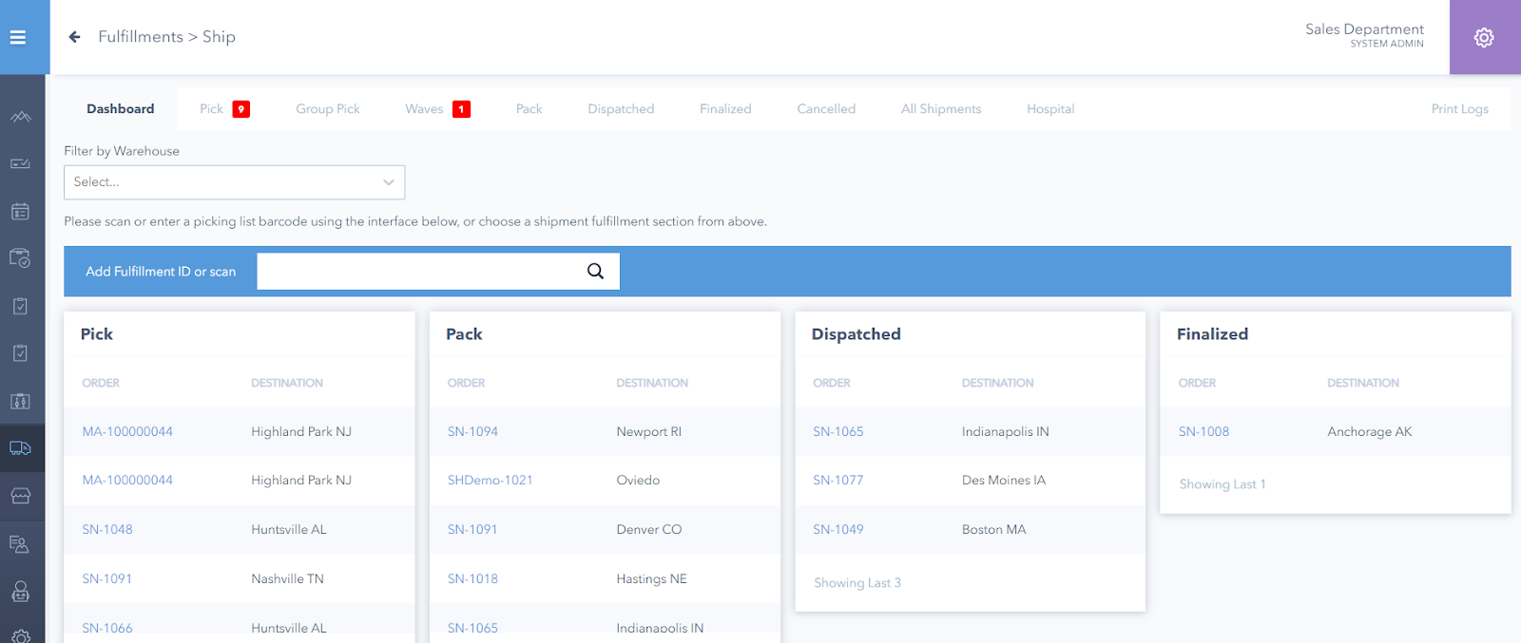Screen dimensions: 1521x643
Task: Click the Pick panel heading
Action: point(97,334)
